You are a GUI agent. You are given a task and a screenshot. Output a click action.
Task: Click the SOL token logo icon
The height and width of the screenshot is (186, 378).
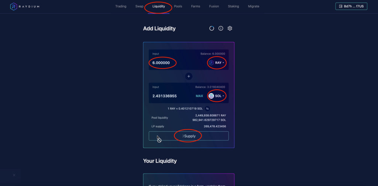coord(211,96)
